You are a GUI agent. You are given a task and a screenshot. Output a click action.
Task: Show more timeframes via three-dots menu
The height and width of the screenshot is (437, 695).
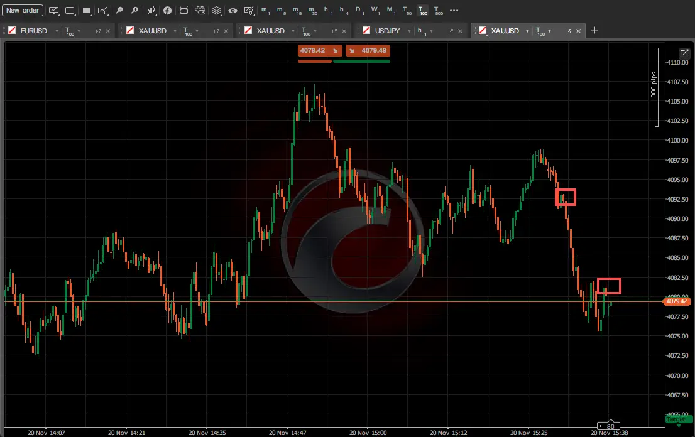tap(454, 10)
